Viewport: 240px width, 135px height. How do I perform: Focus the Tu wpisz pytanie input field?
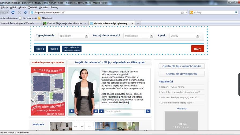124,111
